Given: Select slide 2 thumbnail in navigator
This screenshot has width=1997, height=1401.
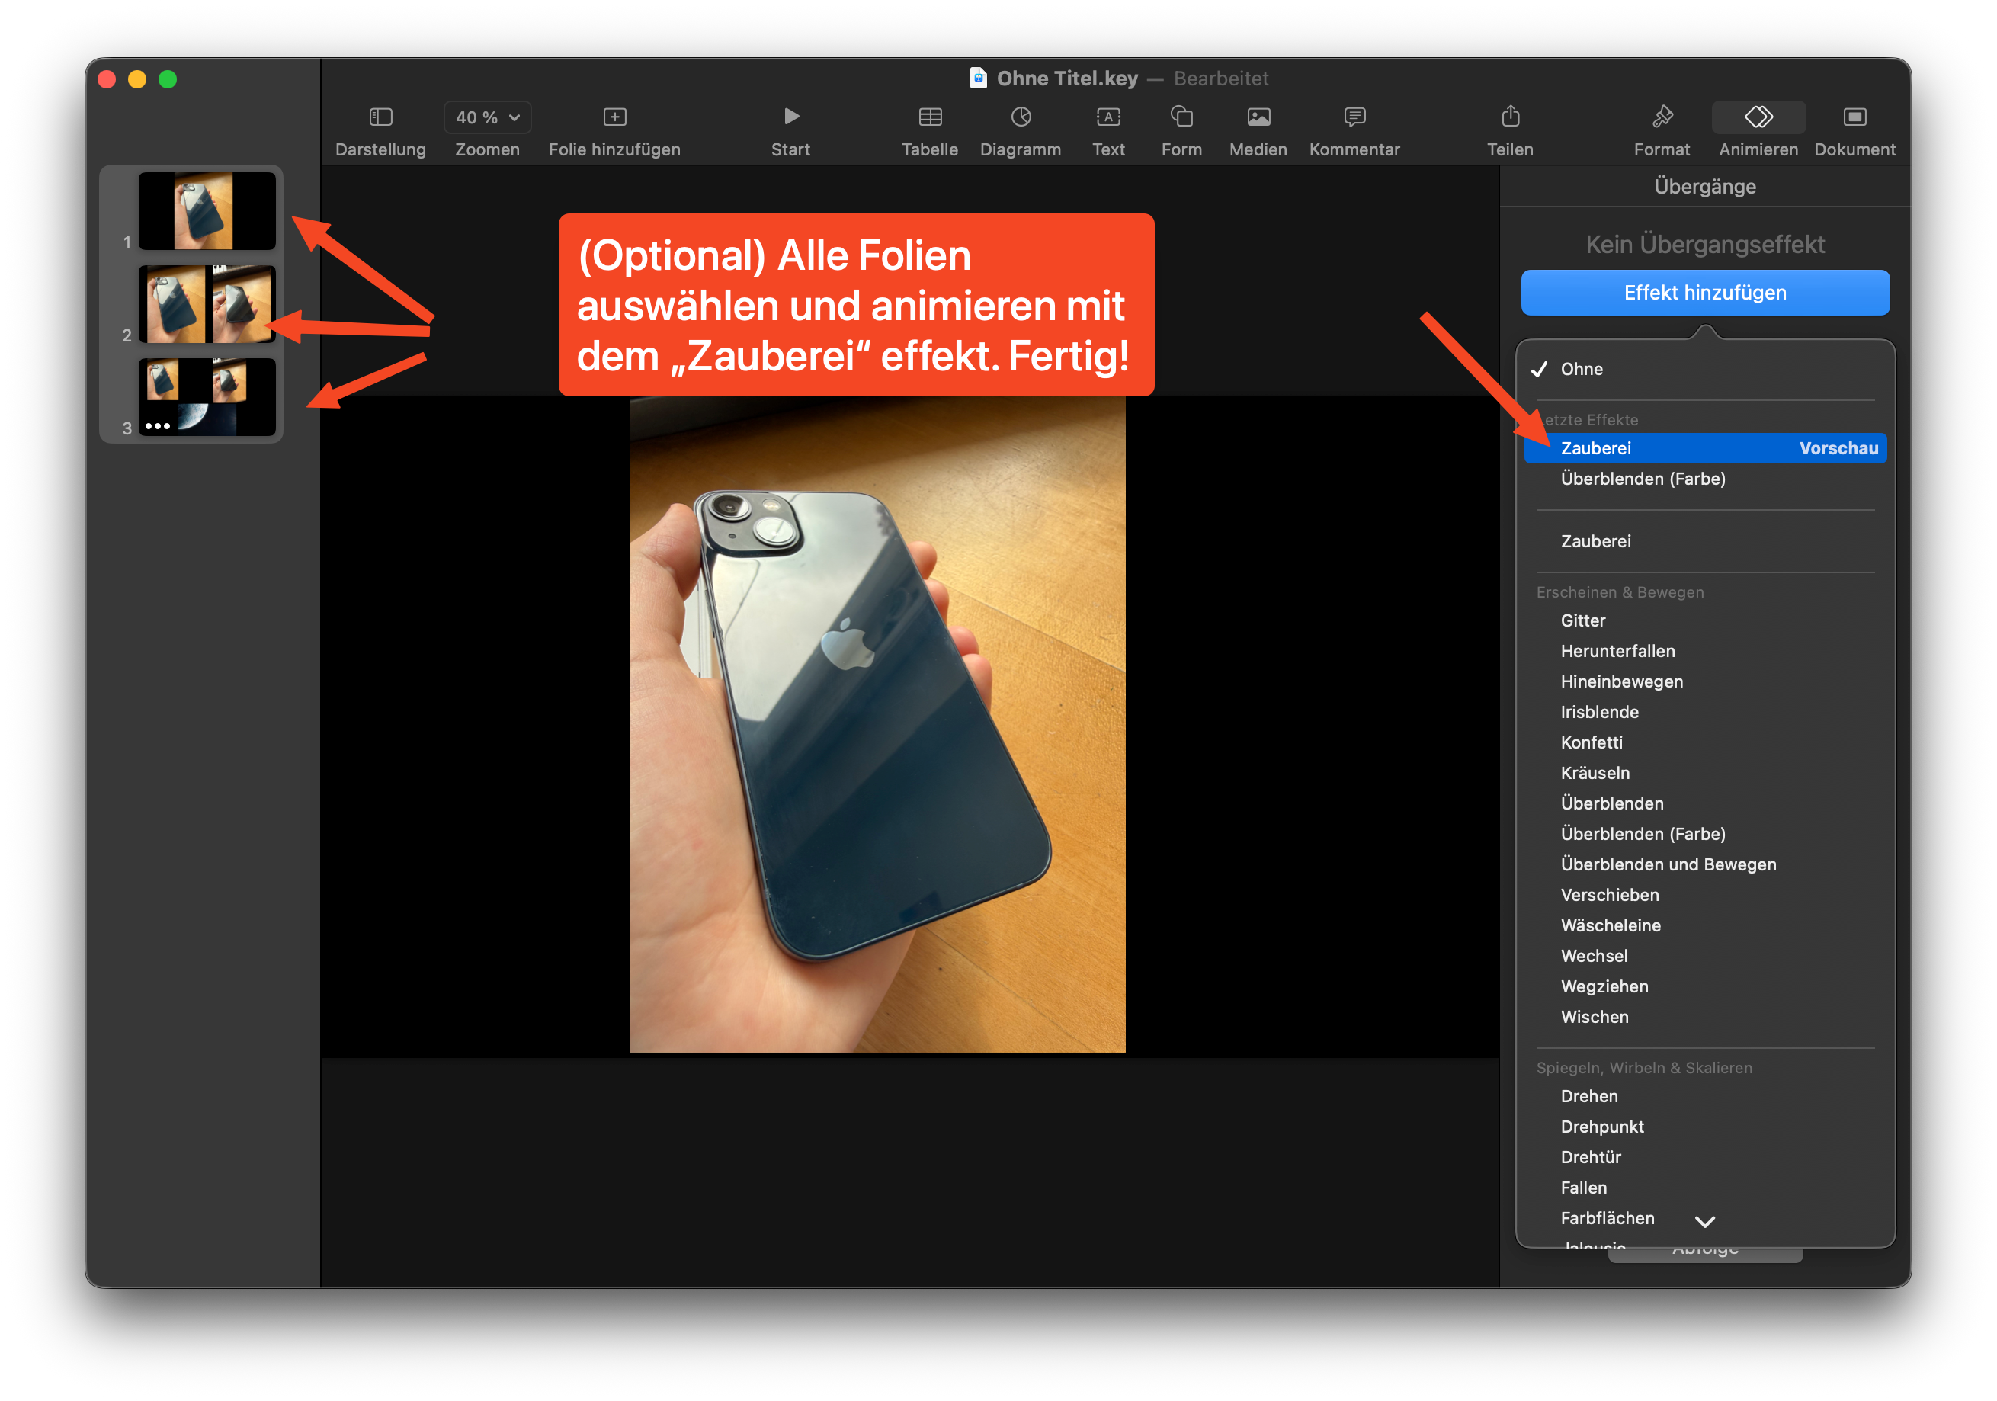Looking at the screenshot, I should (x=207, y=305).
